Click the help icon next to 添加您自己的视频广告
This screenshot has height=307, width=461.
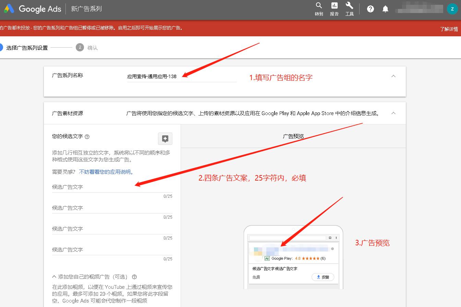[x=134, y=277]
